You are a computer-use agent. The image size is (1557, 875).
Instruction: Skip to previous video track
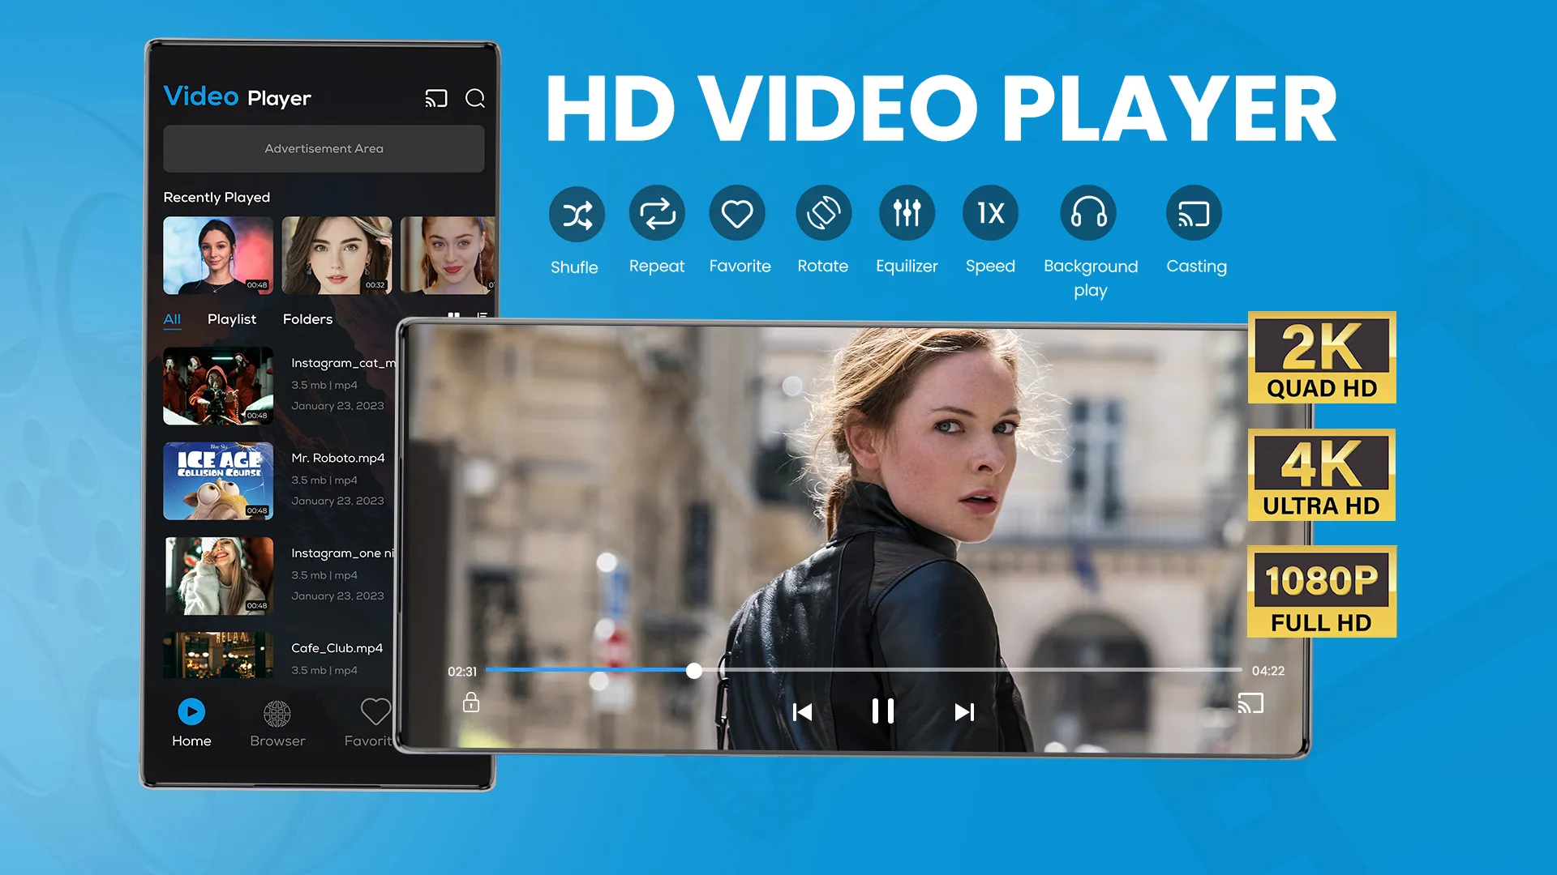(x=803, y=711)
